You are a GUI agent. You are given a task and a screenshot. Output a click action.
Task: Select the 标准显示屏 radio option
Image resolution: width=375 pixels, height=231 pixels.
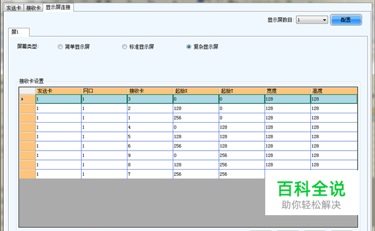[x=138, y=47]
